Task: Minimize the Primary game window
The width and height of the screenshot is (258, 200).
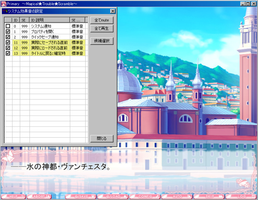Action: 243,4
